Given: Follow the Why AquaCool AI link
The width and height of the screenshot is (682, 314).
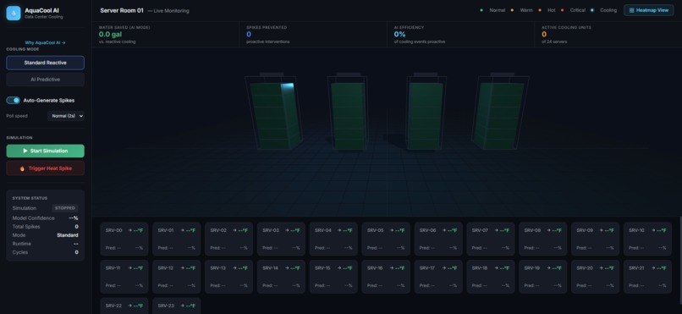Looking at the screenshot, I should pyautogui.click(x=45, y=42).
